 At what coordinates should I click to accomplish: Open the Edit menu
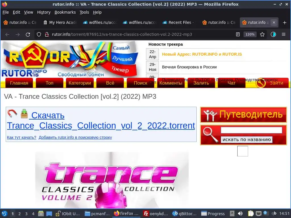16,12
